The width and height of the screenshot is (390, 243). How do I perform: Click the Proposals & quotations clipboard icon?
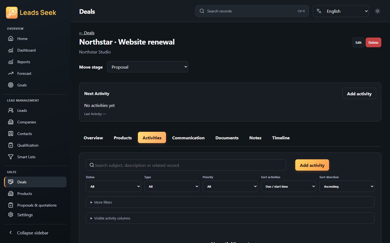click(11, 205)
